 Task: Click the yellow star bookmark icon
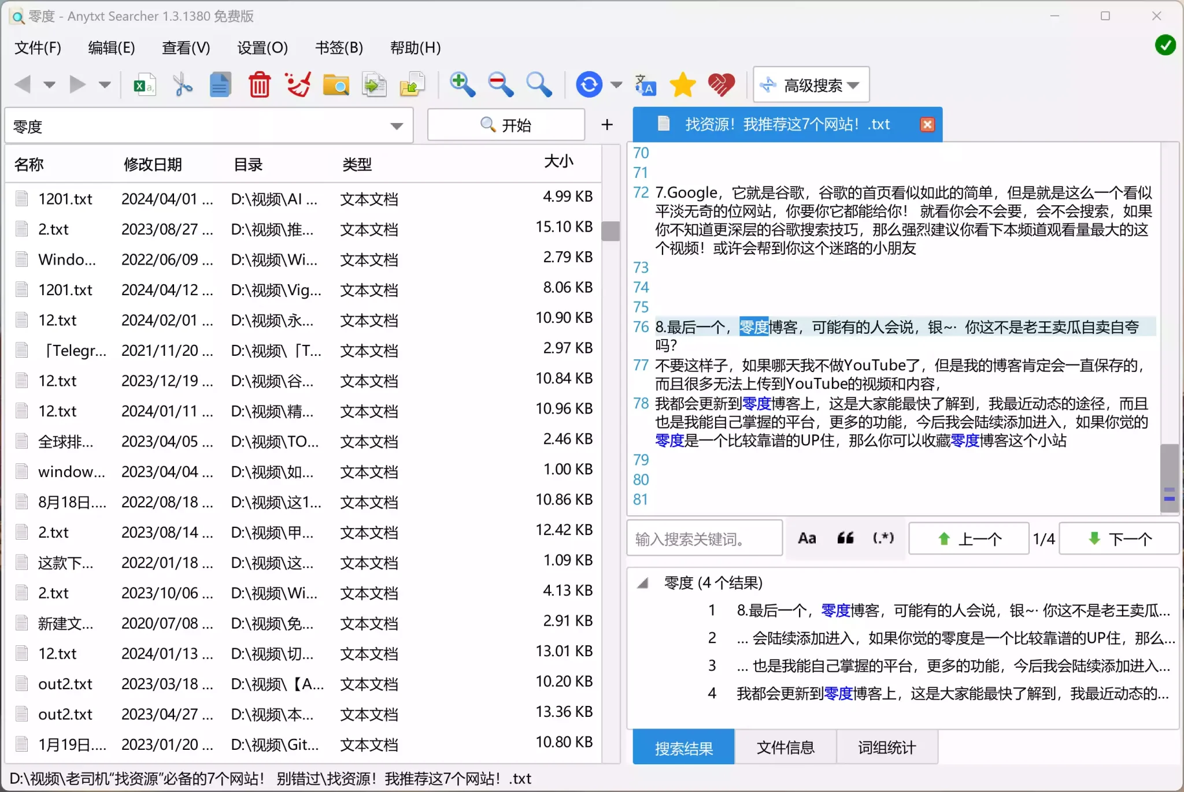click(x=683, y=85)
